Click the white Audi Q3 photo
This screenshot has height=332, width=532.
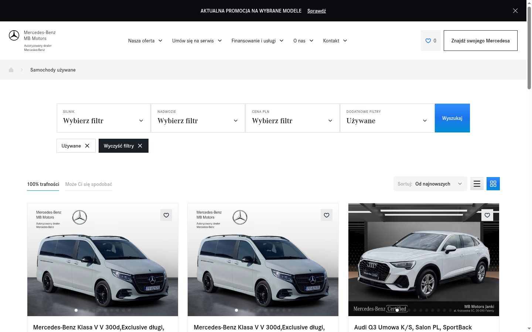tap(424, 260)
